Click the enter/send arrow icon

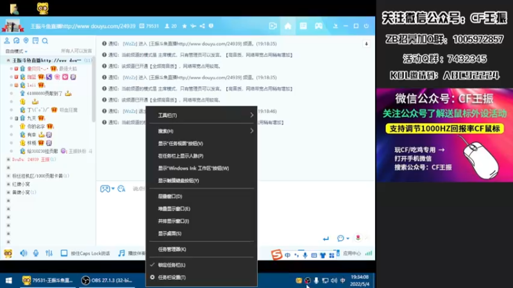click(326, 239)
